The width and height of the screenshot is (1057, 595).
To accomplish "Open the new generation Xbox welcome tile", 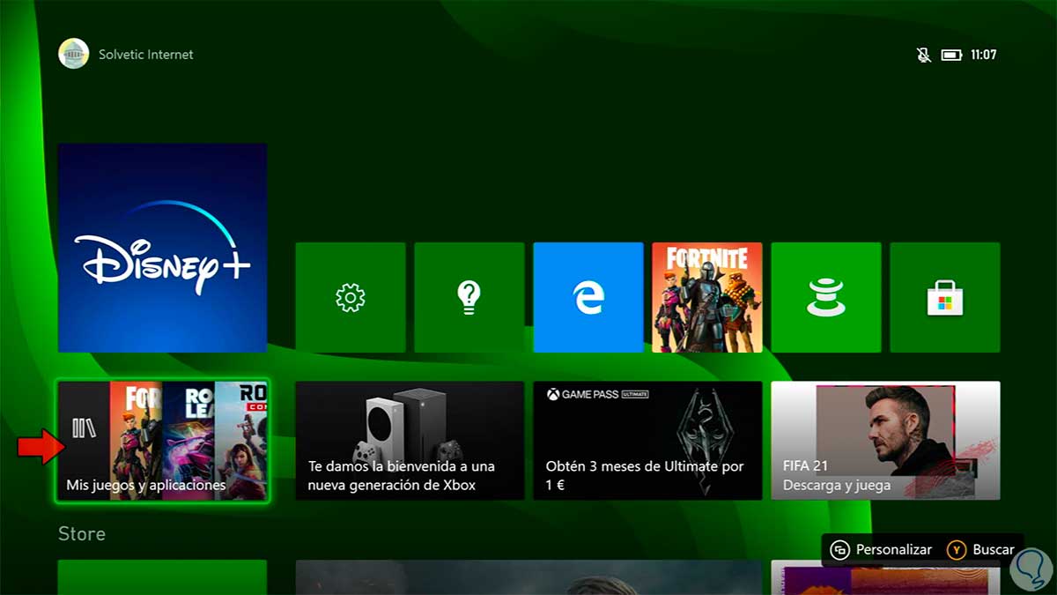I will [410, 441].
